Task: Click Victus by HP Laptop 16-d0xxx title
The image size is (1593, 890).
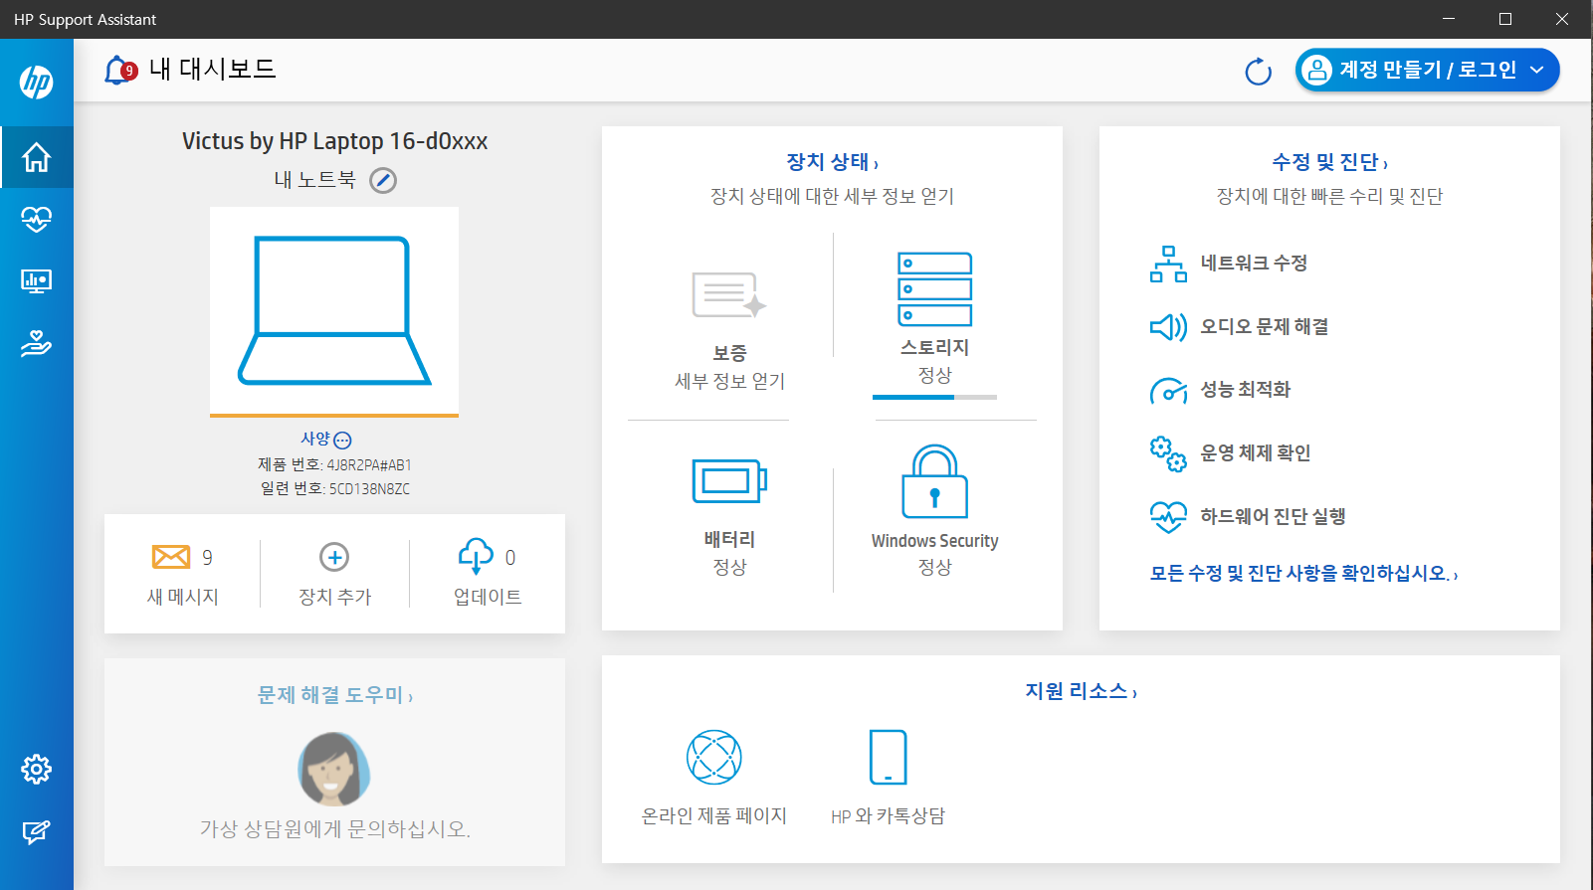Action: 334,141
